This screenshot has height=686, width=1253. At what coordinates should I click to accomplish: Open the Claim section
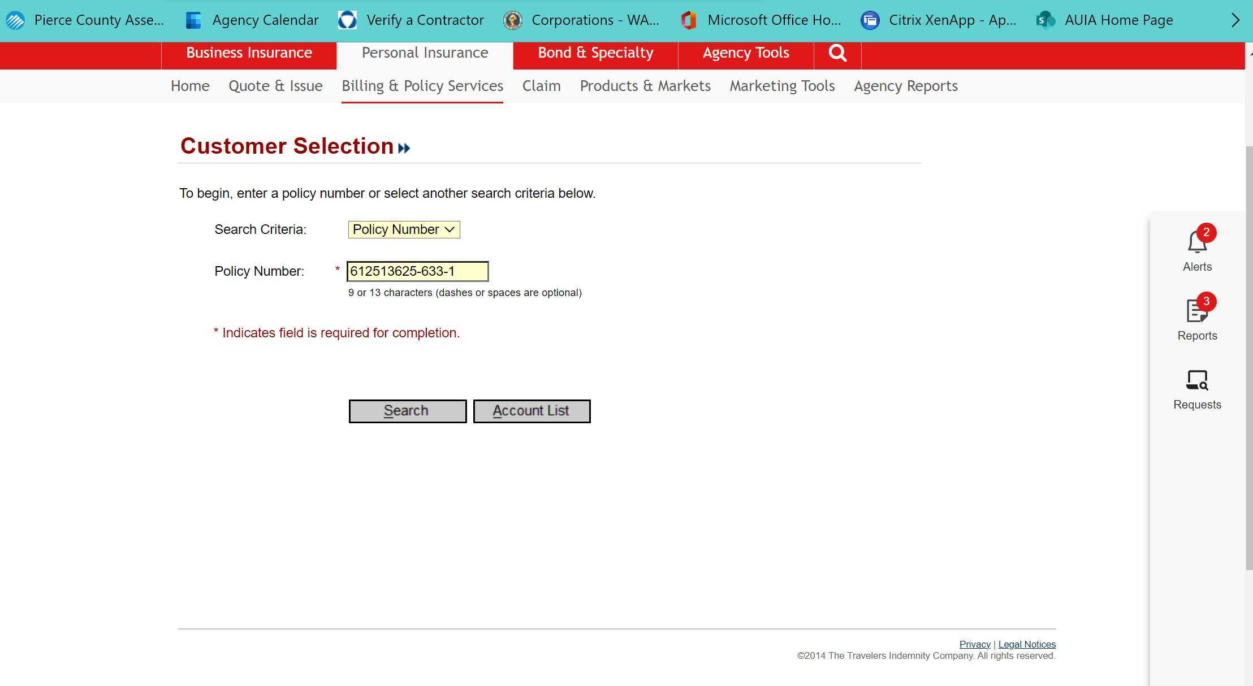point(541,86)
